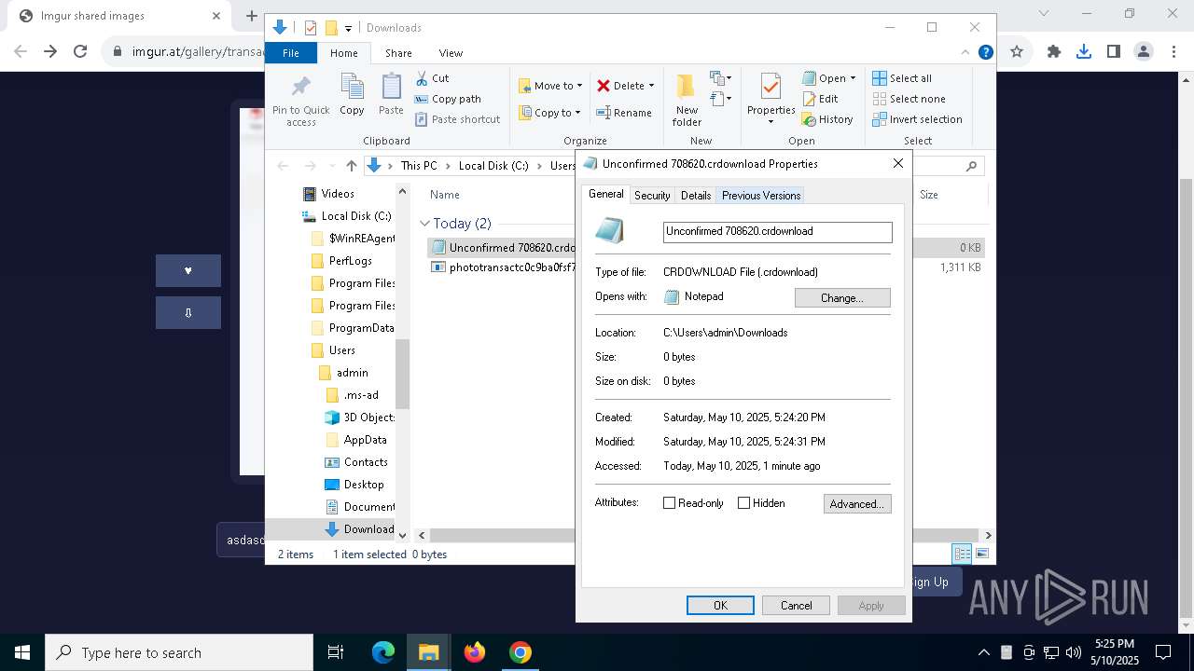Click the Advanced... attributes button
Viewport: 1194px width, 671px height.
tap(857, 503)
